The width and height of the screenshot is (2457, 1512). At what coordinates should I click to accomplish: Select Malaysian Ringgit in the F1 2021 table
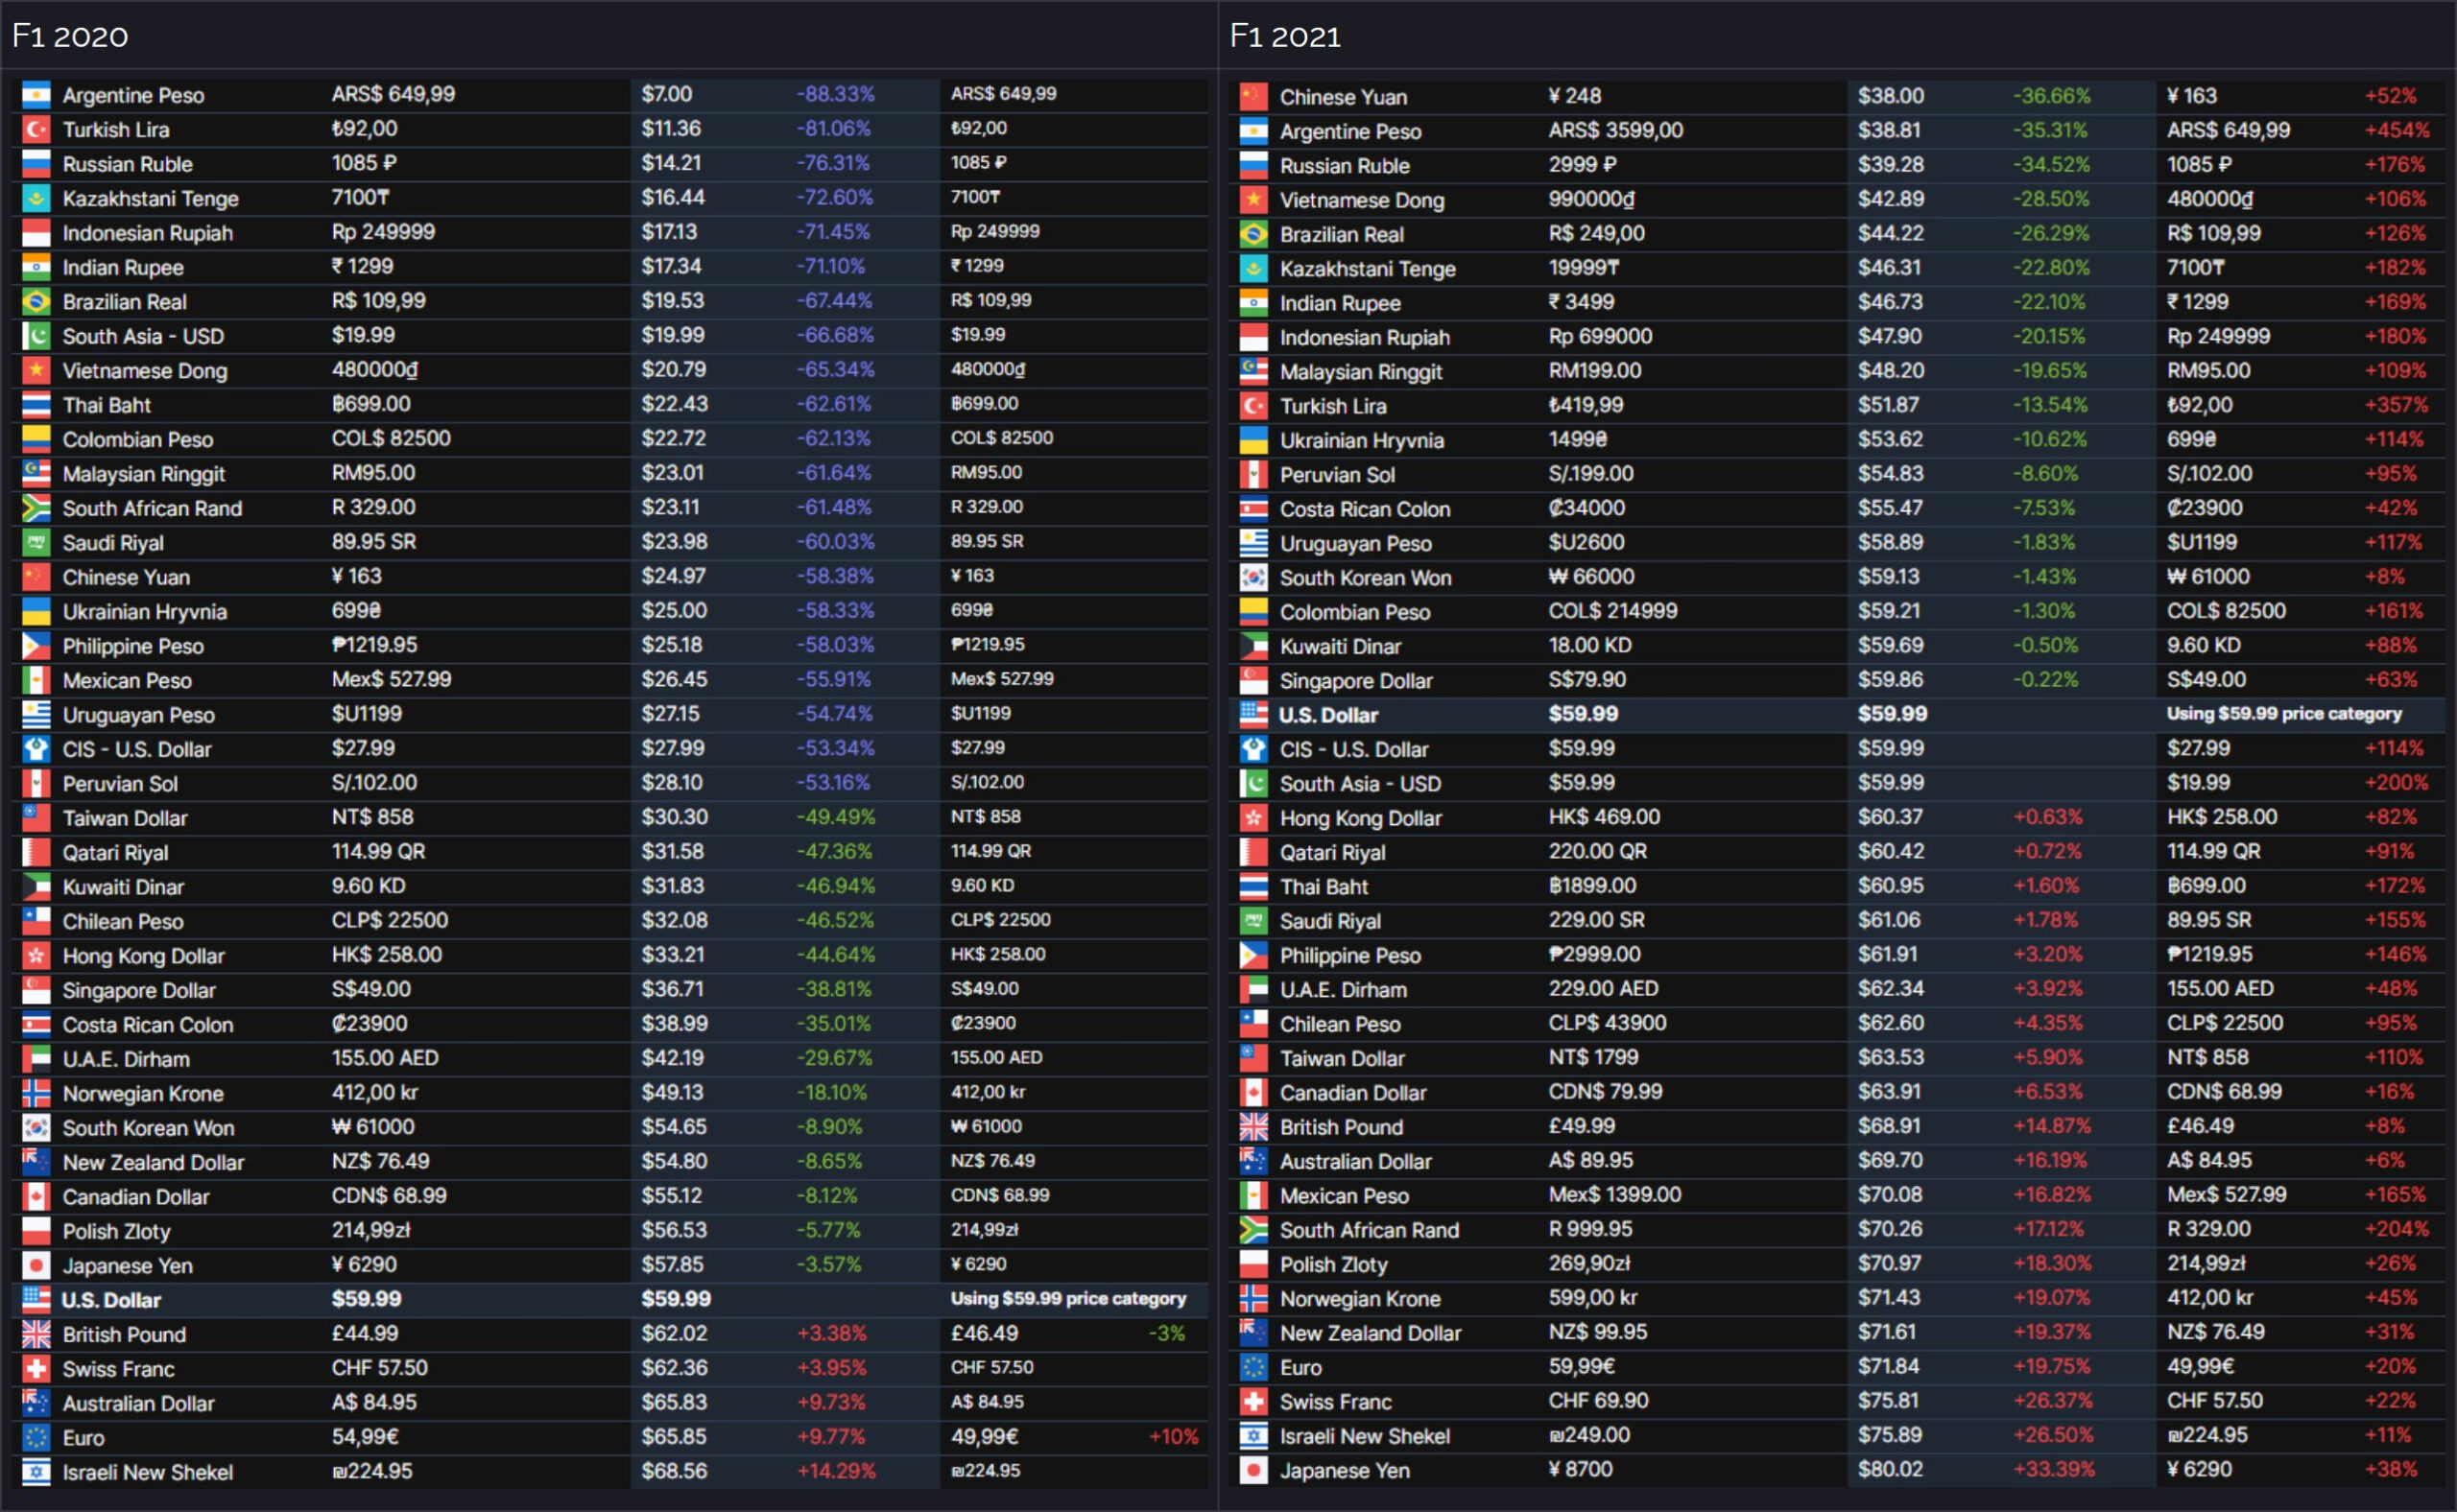[x=1361, y=372]
